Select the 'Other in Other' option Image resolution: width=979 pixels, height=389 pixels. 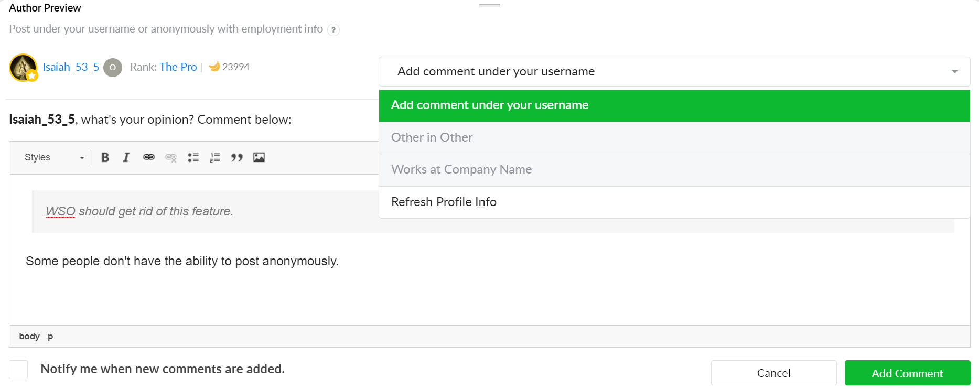pos(674,137)
